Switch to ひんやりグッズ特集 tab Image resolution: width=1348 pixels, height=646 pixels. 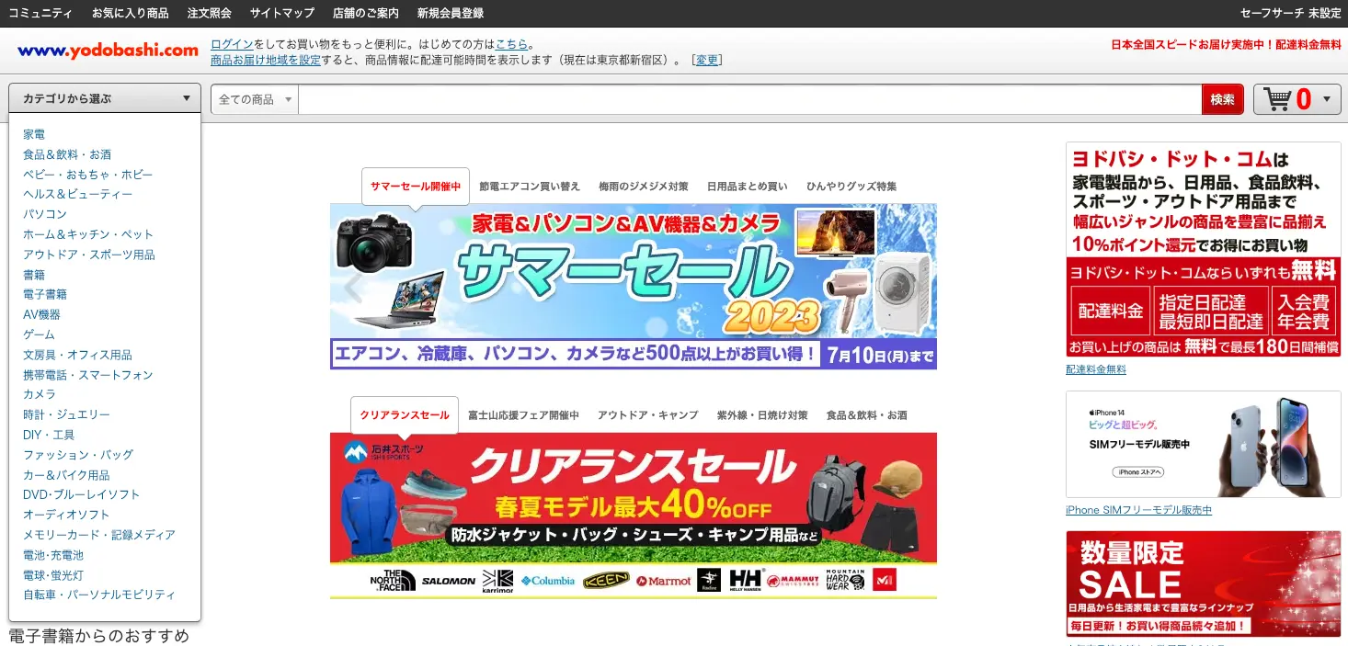pyautogui.click(x=851, y=187)
